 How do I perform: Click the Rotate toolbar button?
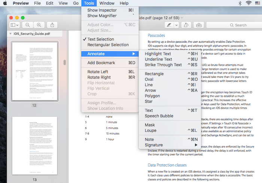pos(186,25)
